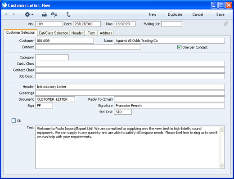The width and height of the screenshot is (234, 179).
Task: Switch to Header tab
Action: [77, 33]
